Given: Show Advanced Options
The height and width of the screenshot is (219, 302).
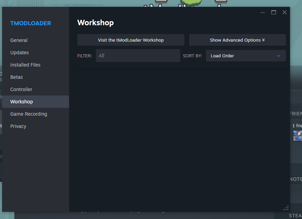Looking at the screenshot, I should click(237, 40).
